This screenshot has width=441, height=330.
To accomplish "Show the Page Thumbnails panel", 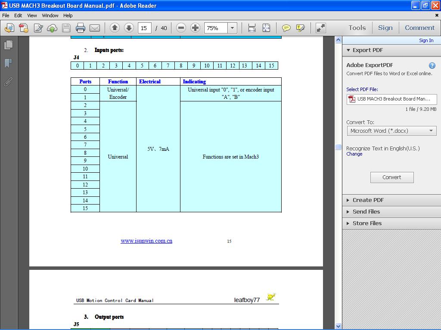I will coord(8,45).
